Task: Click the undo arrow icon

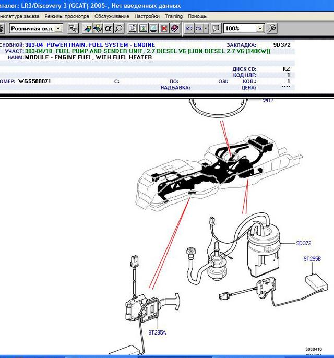Action: (x=189, y=29)
